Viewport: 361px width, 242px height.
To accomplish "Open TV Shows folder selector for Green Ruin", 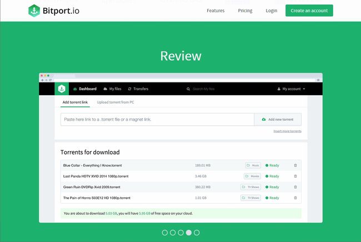I will click(x=250, y=187).
